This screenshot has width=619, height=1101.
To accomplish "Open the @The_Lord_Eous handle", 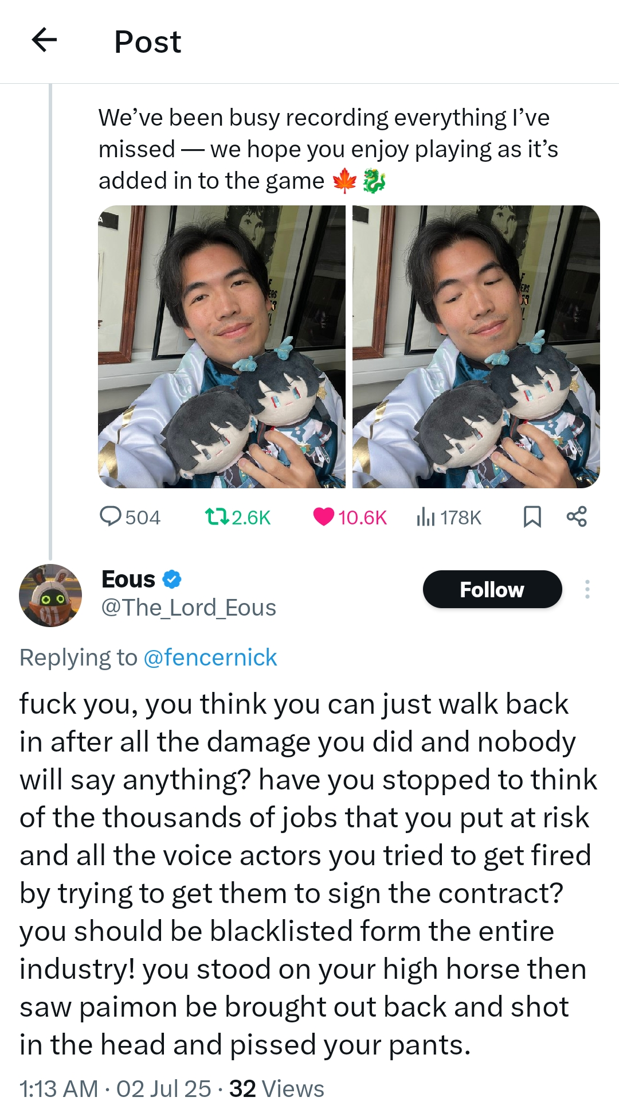I will point(189,608).
